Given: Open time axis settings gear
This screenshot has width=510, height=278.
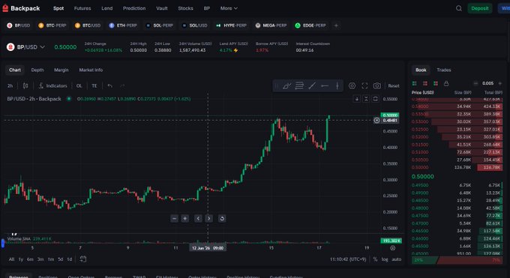Looking at the screenshot, I should point(392,248).
